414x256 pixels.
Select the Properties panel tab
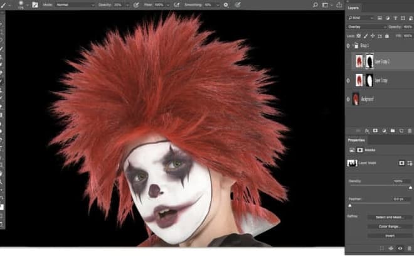[356, 140]
